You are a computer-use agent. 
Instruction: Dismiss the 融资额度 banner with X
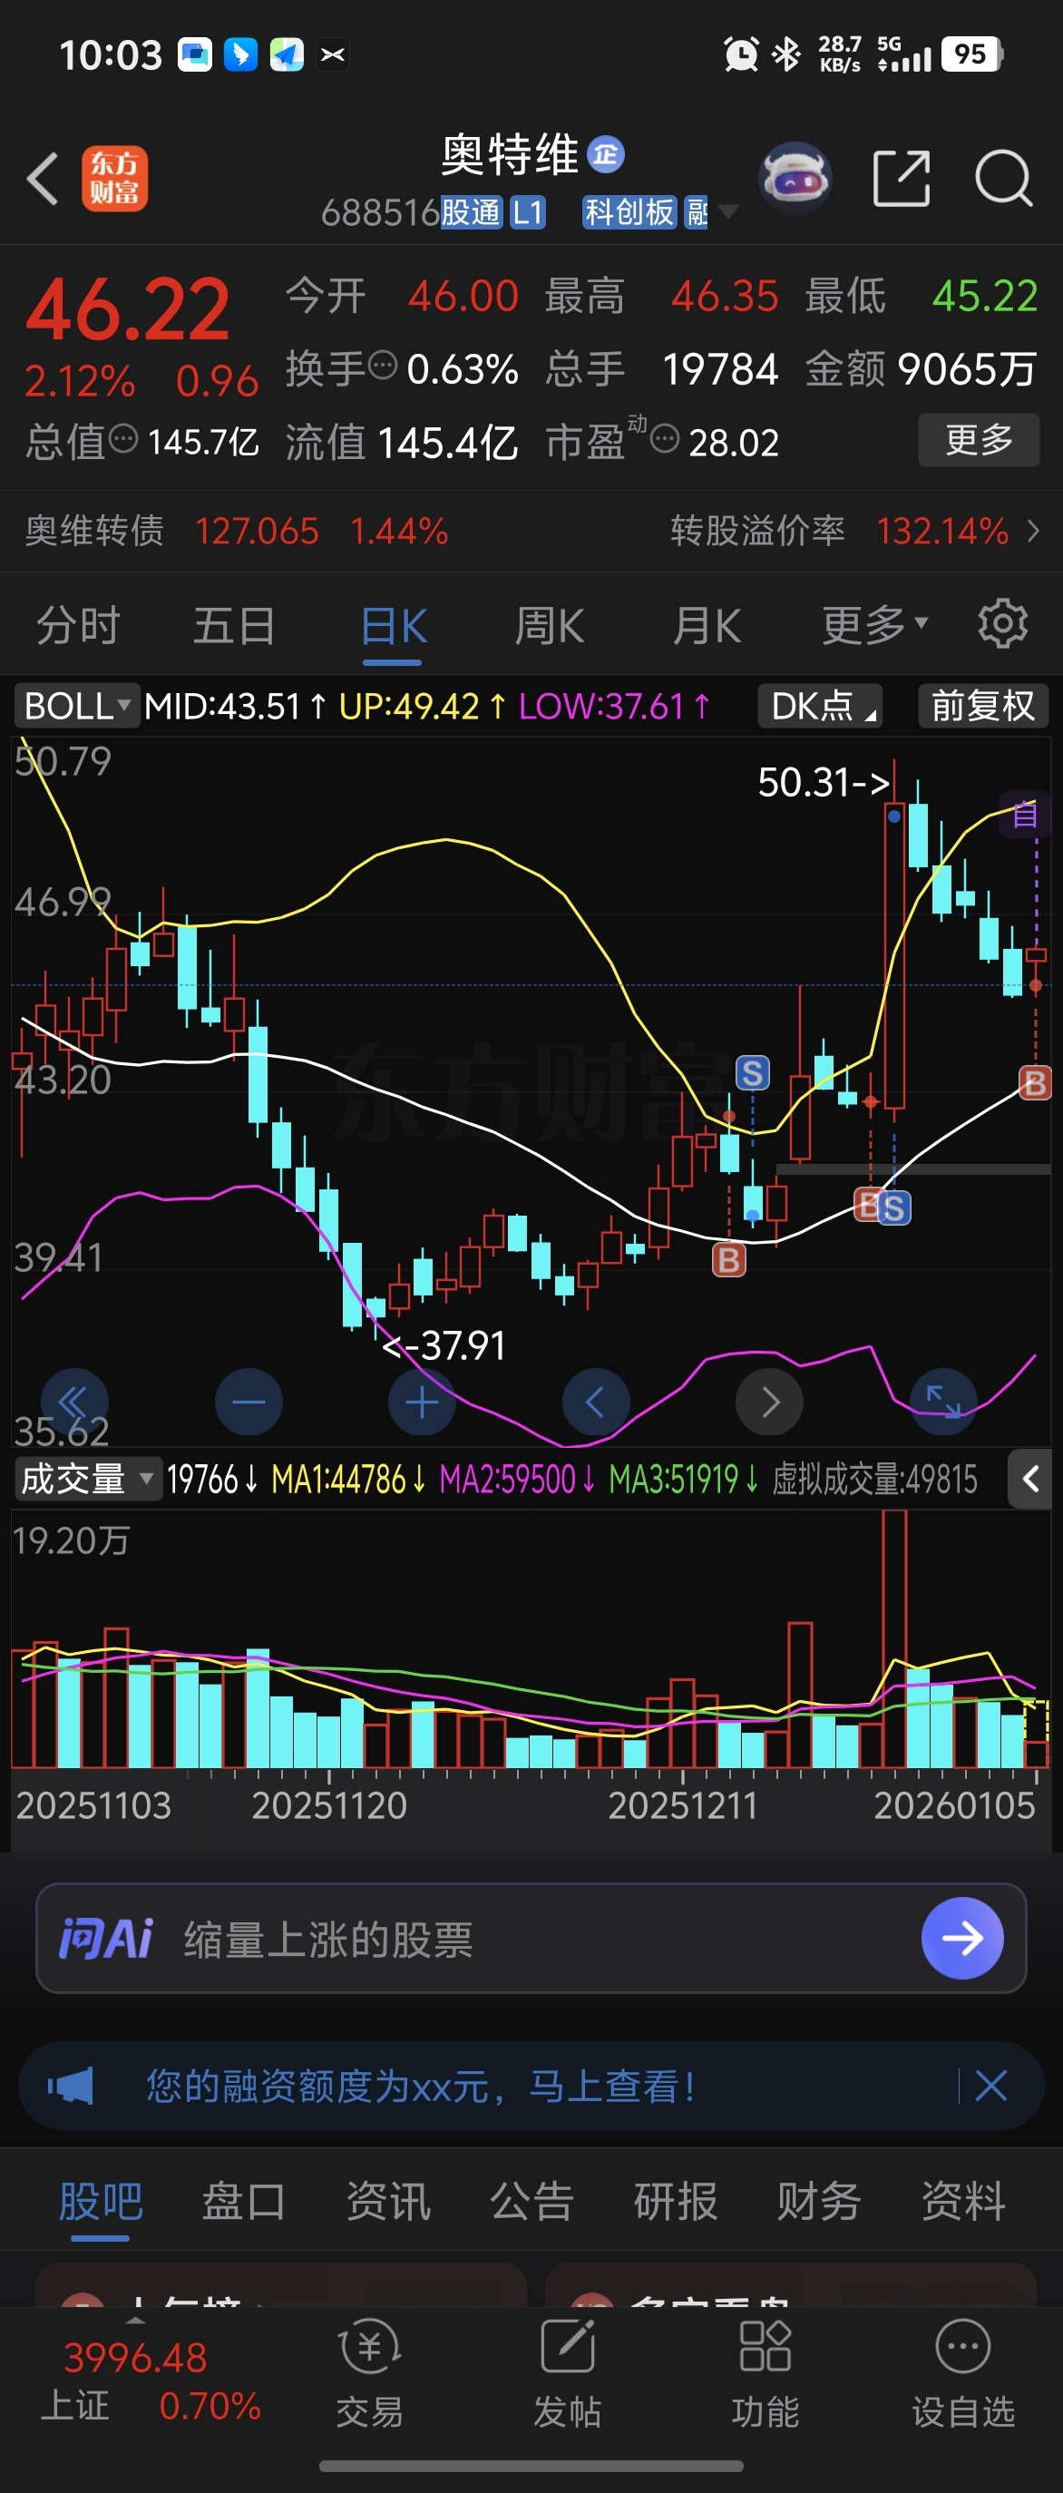[991, 2086]
